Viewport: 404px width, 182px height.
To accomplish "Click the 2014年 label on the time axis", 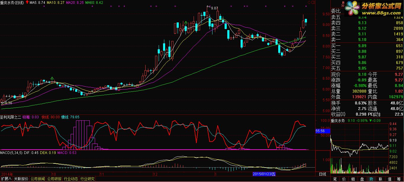I will [7, 174].
